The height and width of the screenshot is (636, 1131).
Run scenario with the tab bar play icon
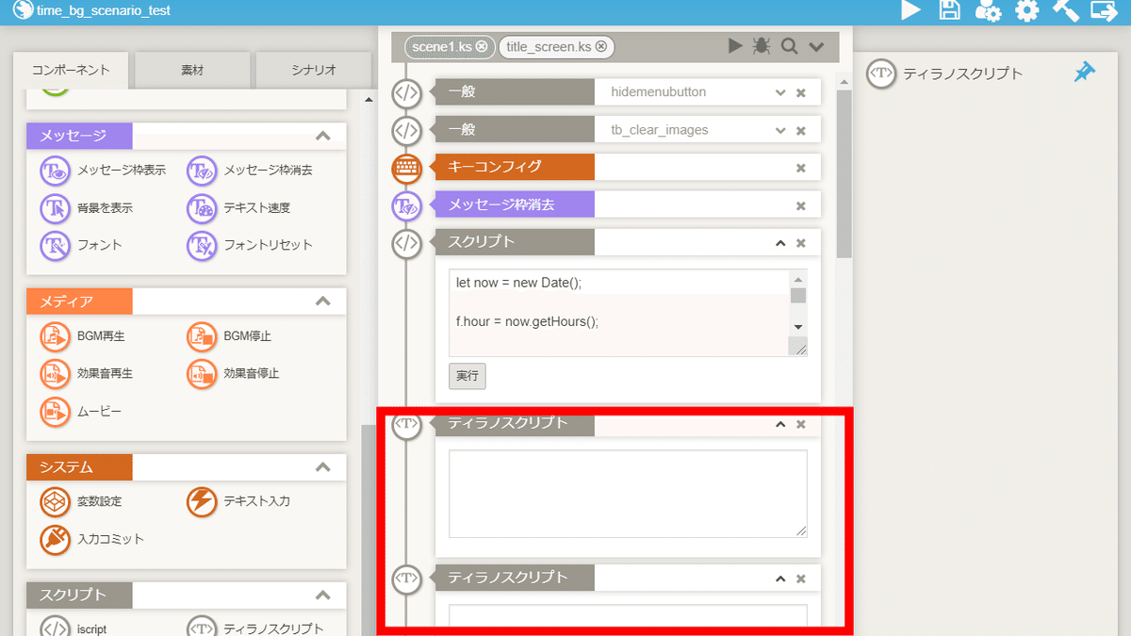[x=735, y=46]
